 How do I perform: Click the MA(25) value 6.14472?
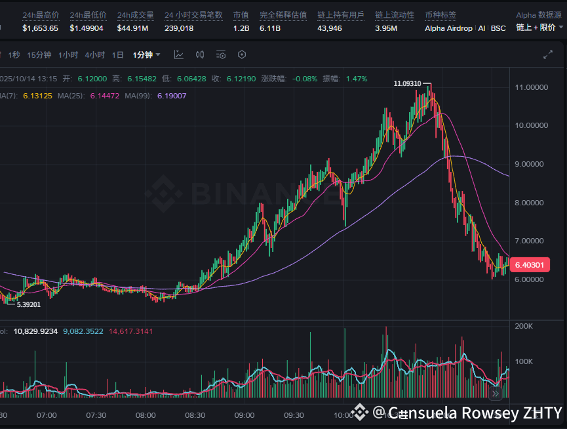104,96
